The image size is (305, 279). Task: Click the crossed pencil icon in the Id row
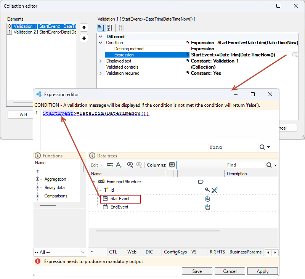click(x=215, y=190)
